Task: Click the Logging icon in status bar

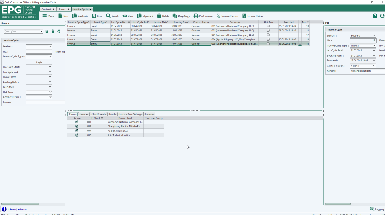Action: coord(372,209)
